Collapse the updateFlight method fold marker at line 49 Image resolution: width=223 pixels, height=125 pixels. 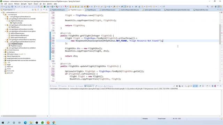pos(55,64)
